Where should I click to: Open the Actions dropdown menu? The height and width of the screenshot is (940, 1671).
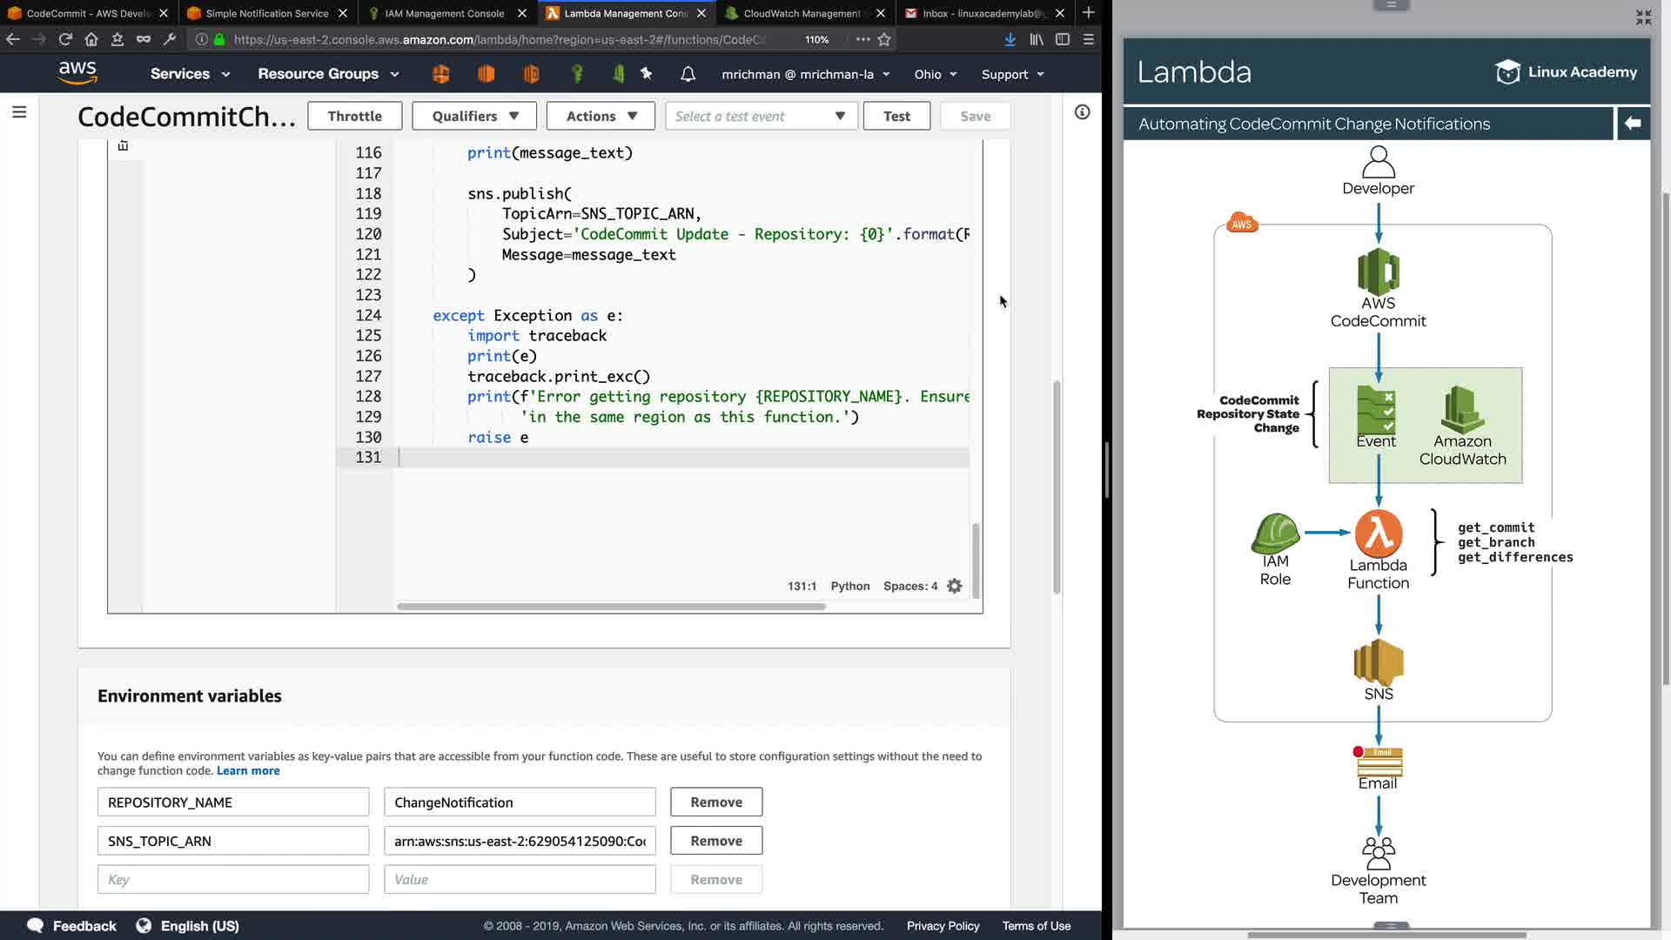pos(601,116)
